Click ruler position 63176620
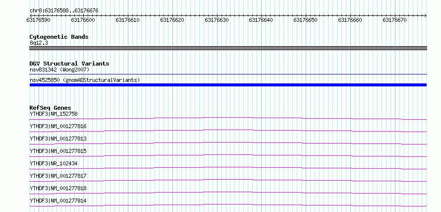This screenshot has height=212, width=441. (172, 20)
